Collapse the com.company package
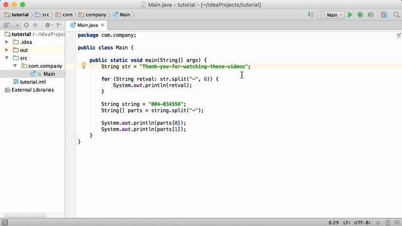 (x=15, y=66)
